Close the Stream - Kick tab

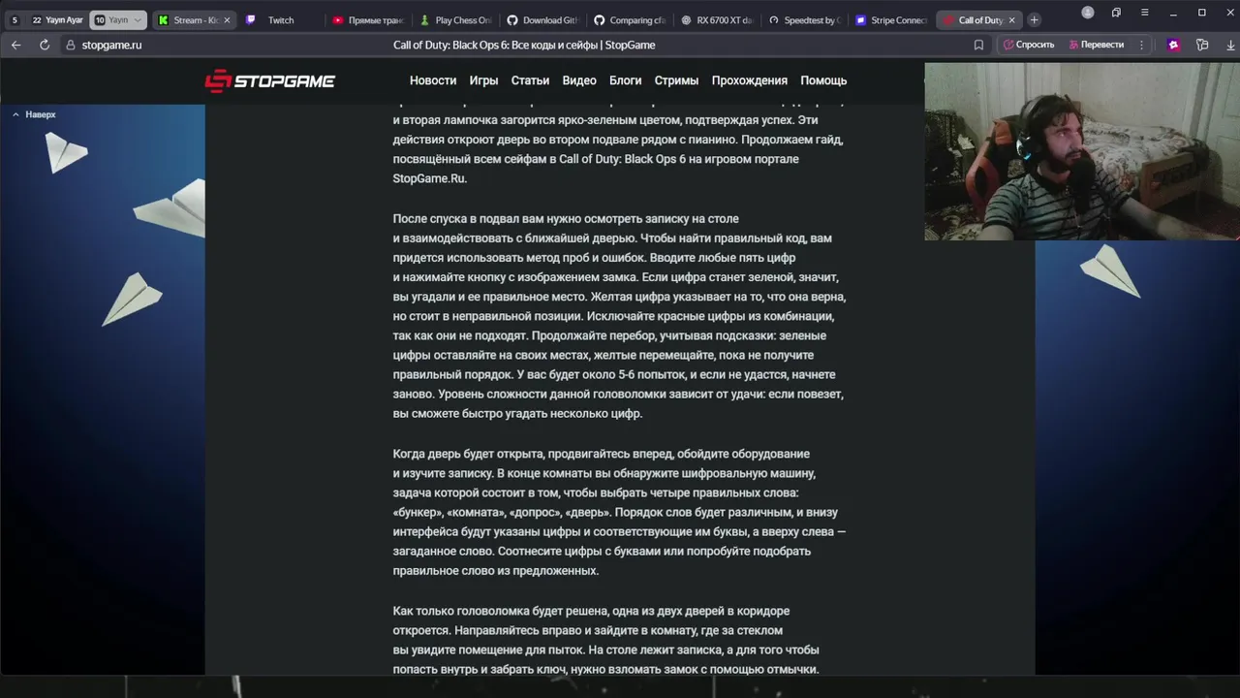pyautogui.click(x=227, y=19)
